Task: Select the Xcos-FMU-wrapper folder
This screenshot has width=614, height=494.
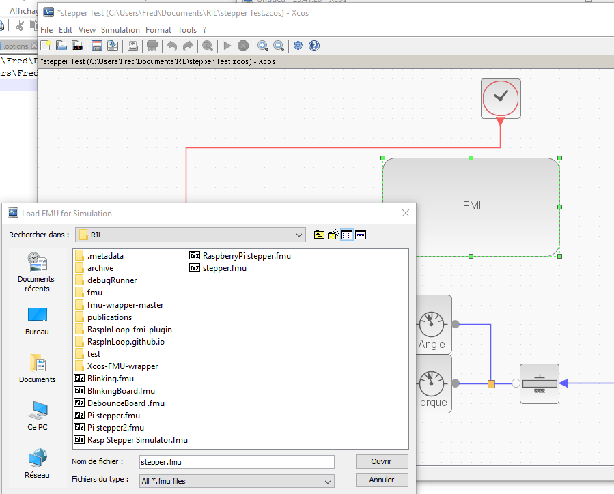Action: pos(116,366)
